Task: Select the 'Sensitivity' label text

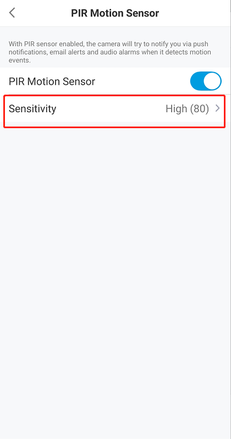Action: [32, 108]
